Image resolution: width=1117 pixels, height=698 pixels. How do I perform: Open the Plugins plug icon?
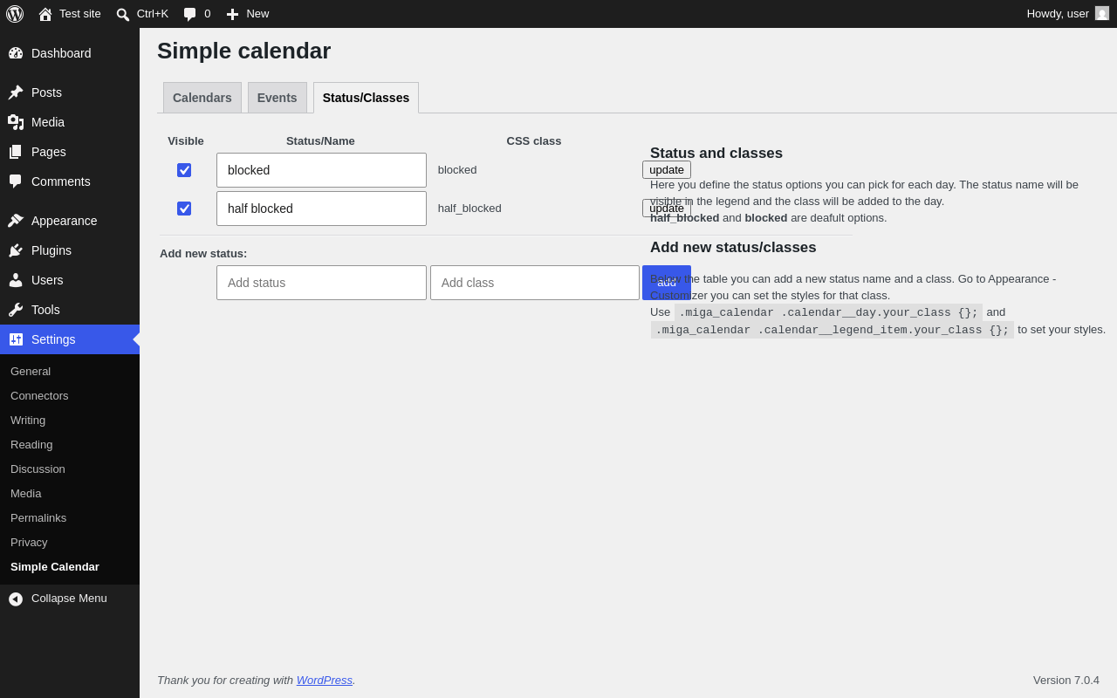point(16,250)
